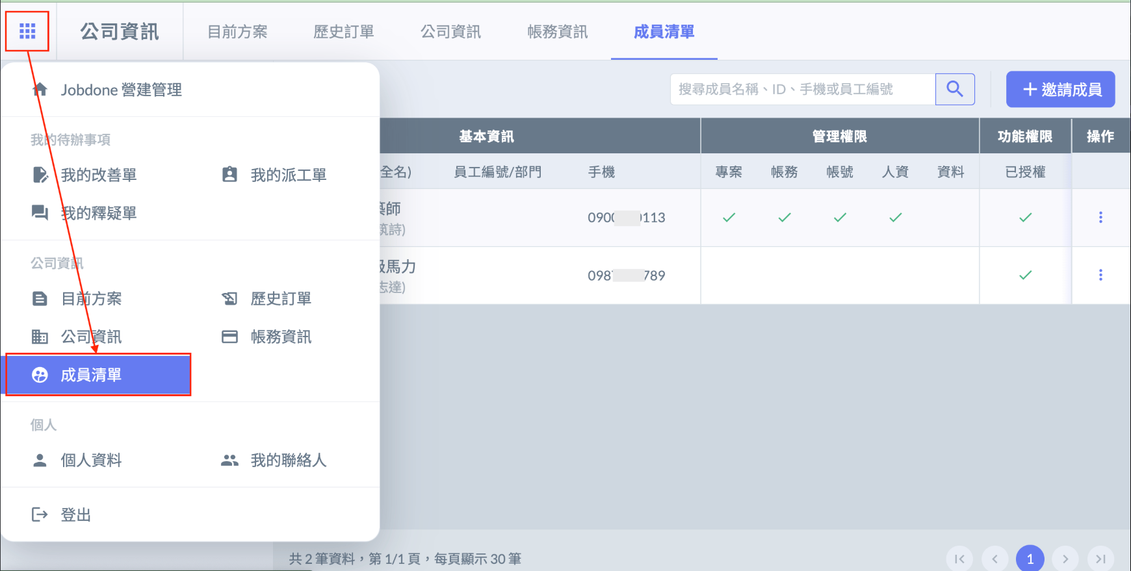The width and height of the screenshot is (1131, 571).
Task: Click the 管理權限 group header
Action: (840, 136)
